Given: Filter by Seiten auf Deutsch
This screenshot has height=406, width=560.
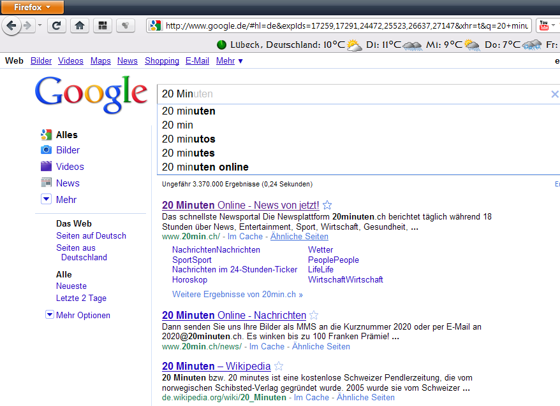Looking at the screenshot, I should [91, 236].
